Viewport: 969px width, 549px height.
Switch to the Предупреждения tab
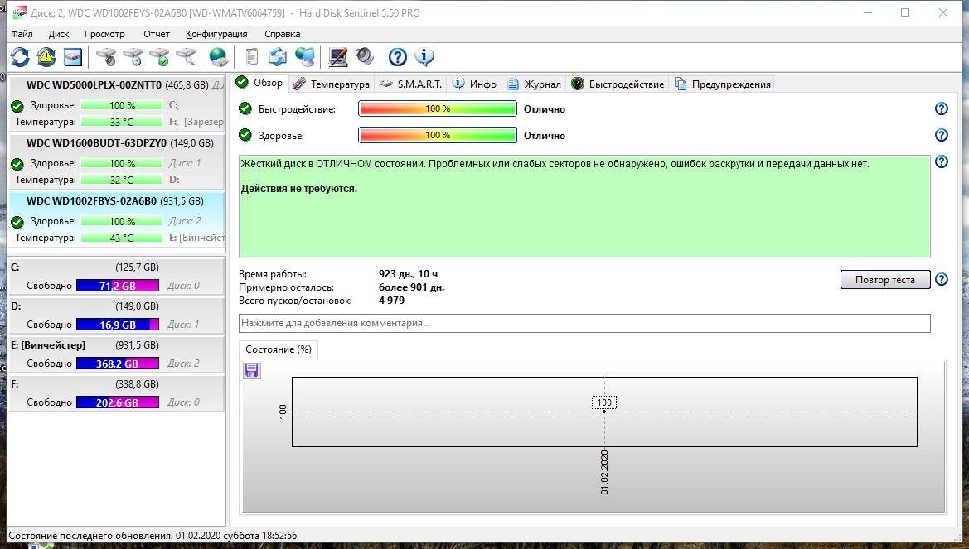coord(723,84)
